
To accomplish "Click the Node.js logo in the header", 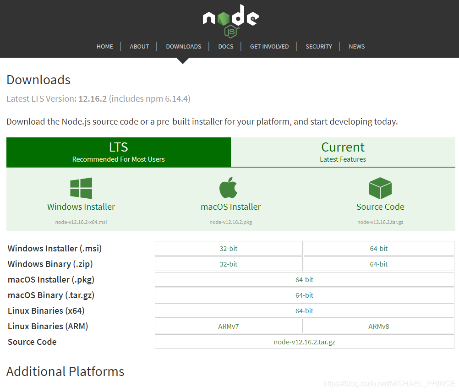I will point(231,21).
